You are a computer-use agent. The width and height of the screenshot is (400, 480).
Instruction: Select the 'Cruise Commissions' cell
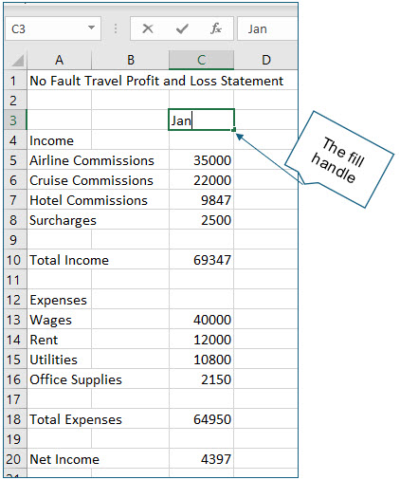click(92, 180)
